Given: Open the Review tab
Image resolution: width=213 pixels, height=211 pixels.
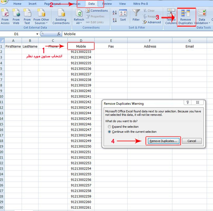Looking at the screenshot, I should click(x=107, y=4).
